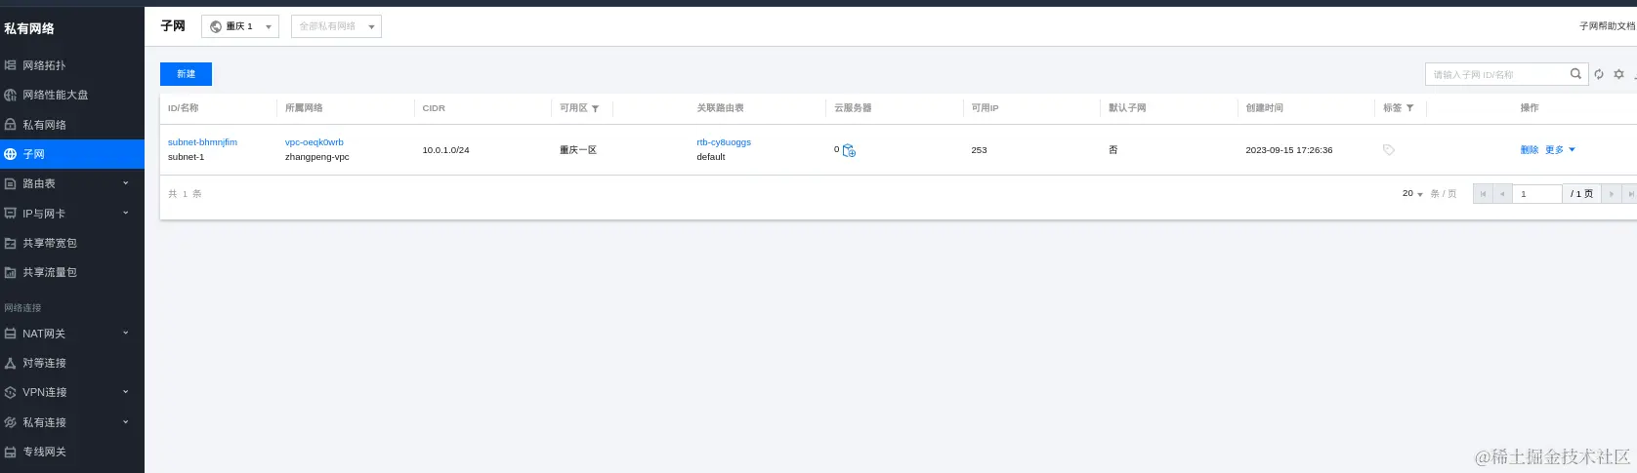
Task: Edit tags icon for subnet-1
Action: 1389,150
